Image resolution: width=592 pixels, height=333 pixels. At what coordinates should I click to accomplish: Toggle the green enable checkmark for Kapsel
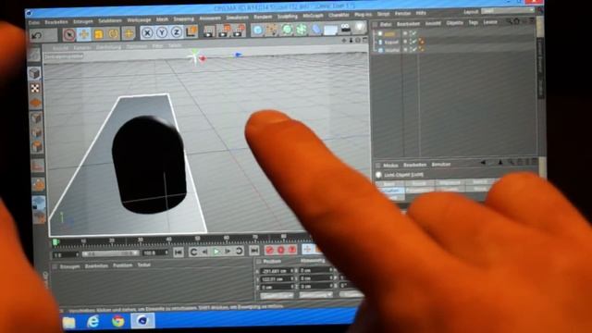click(413, 42)
